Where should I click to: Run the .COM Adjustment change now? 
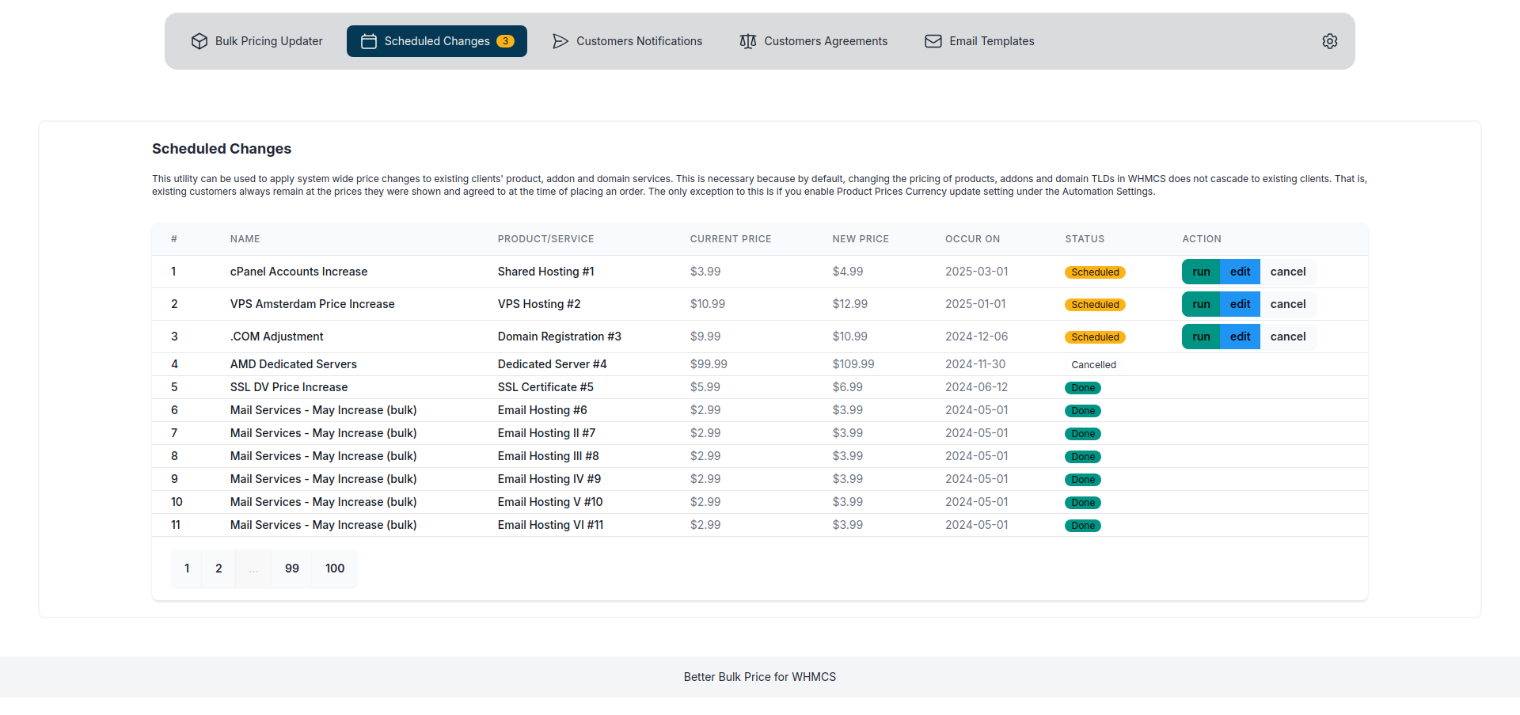(1201, 337)
